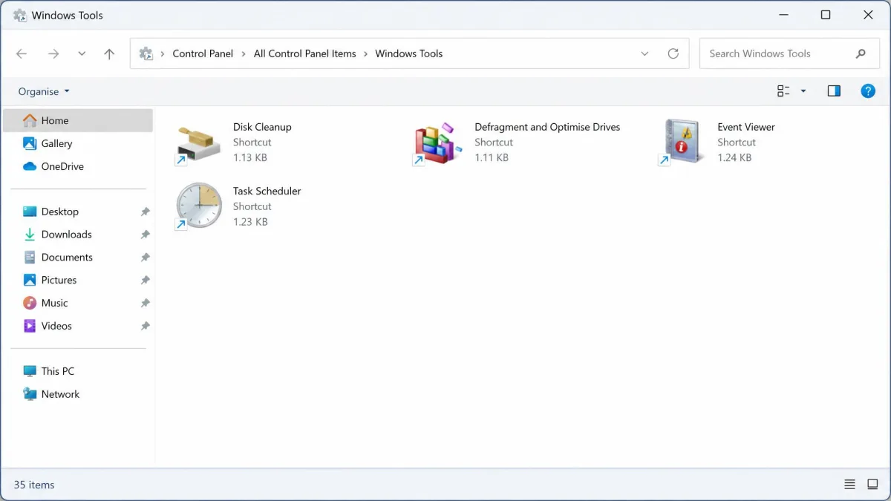Screen dimensions: 891x501
Task: Click the Desktop folder icon
Action: pos(30,212)
